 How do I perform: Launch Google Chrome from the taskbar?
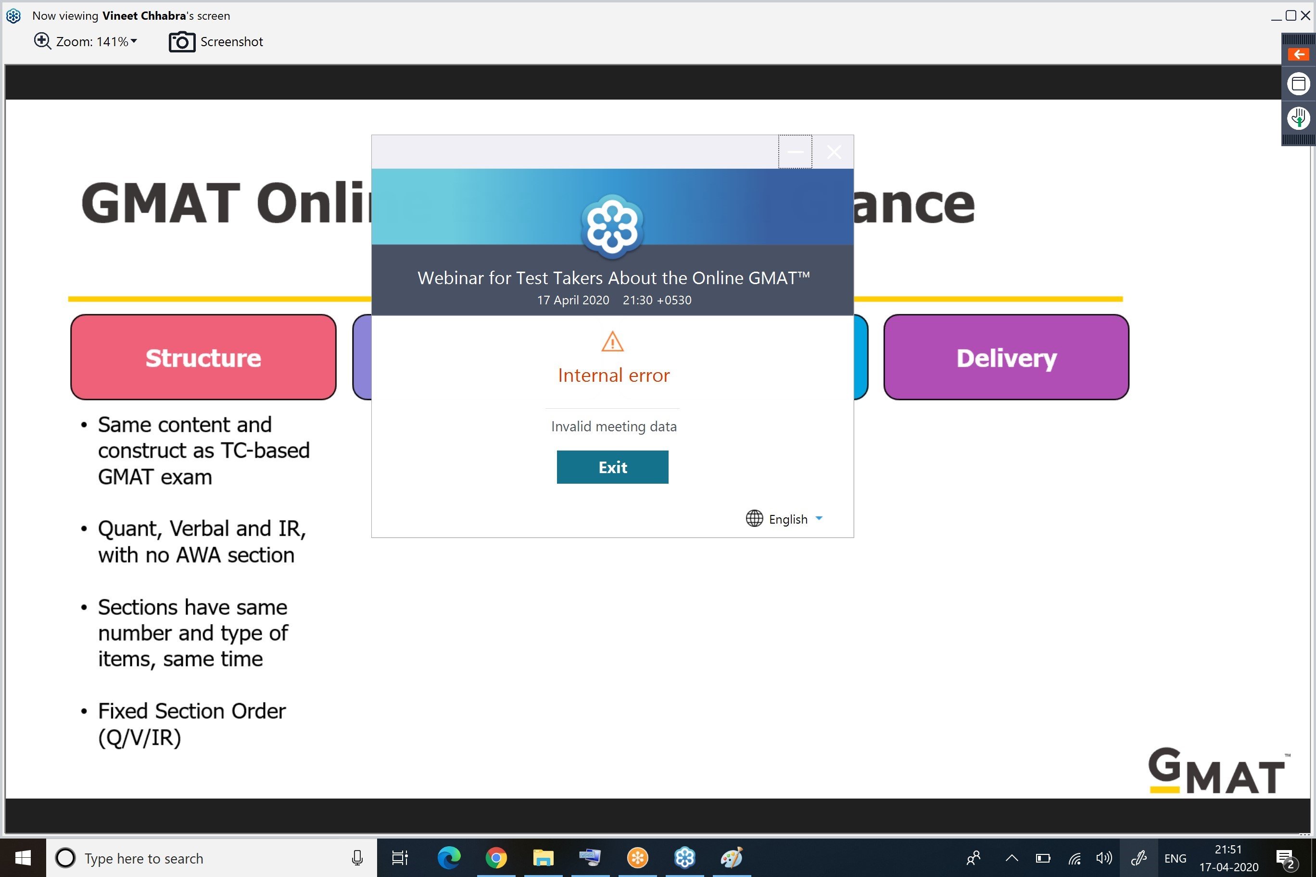pos(496,857)
